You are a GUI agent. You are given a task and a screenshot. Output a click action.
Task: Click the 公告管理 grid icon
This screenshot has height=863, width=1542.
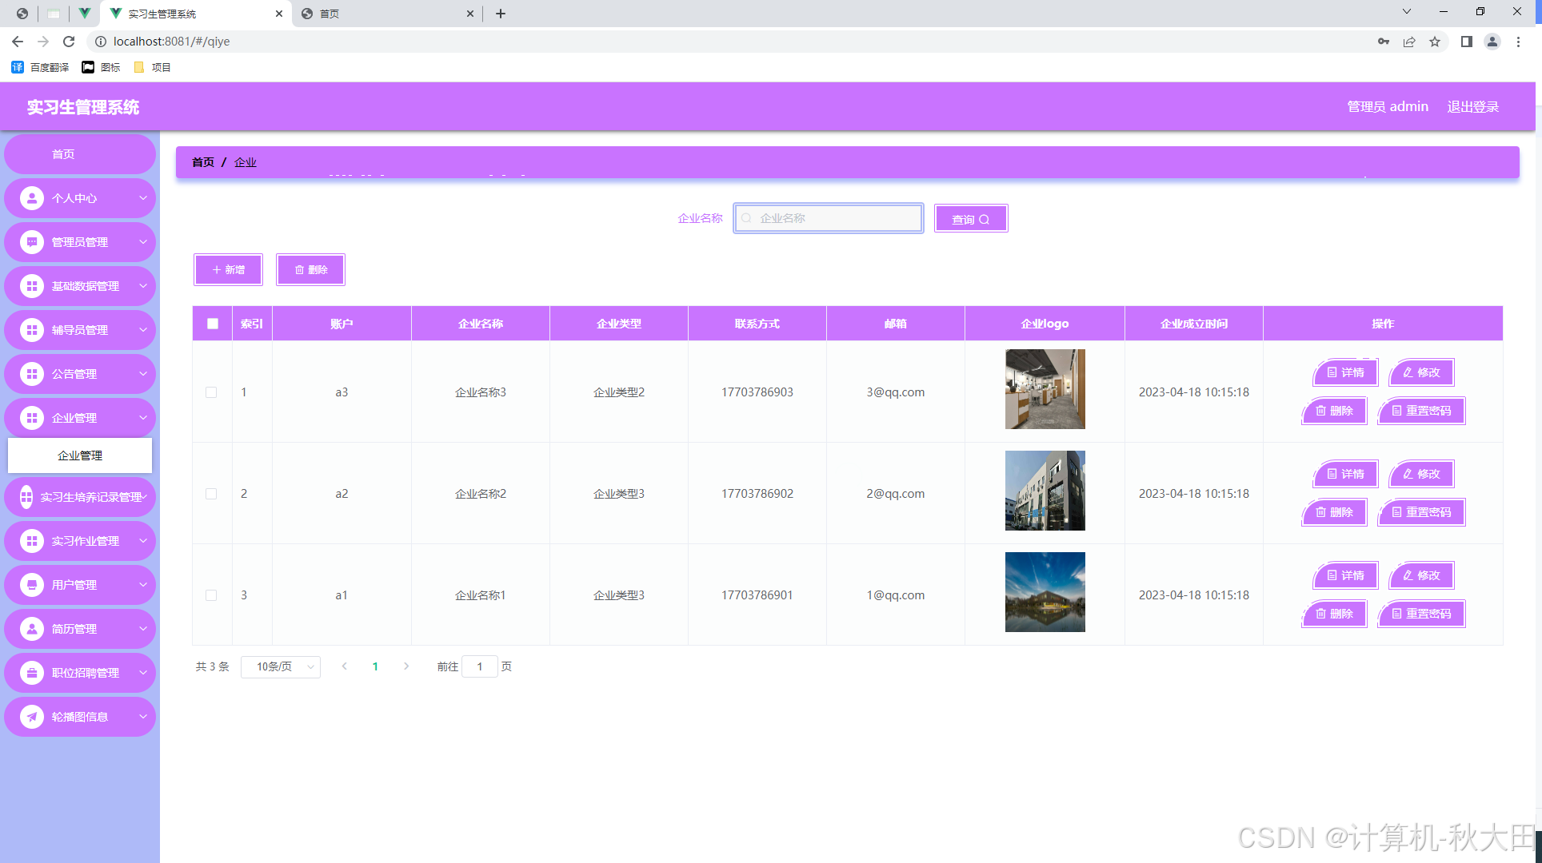point(32,374)
